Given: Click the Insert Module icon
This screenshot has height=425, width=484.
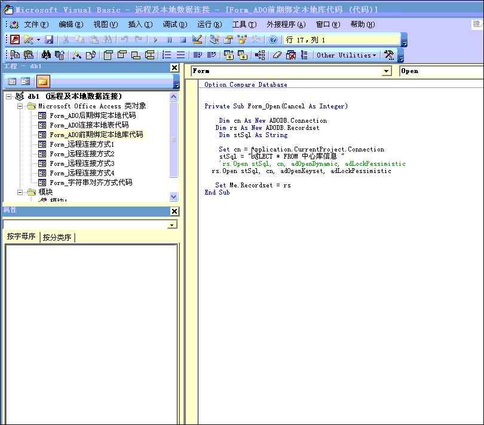Looking at the screenshot, I should 29,40.
